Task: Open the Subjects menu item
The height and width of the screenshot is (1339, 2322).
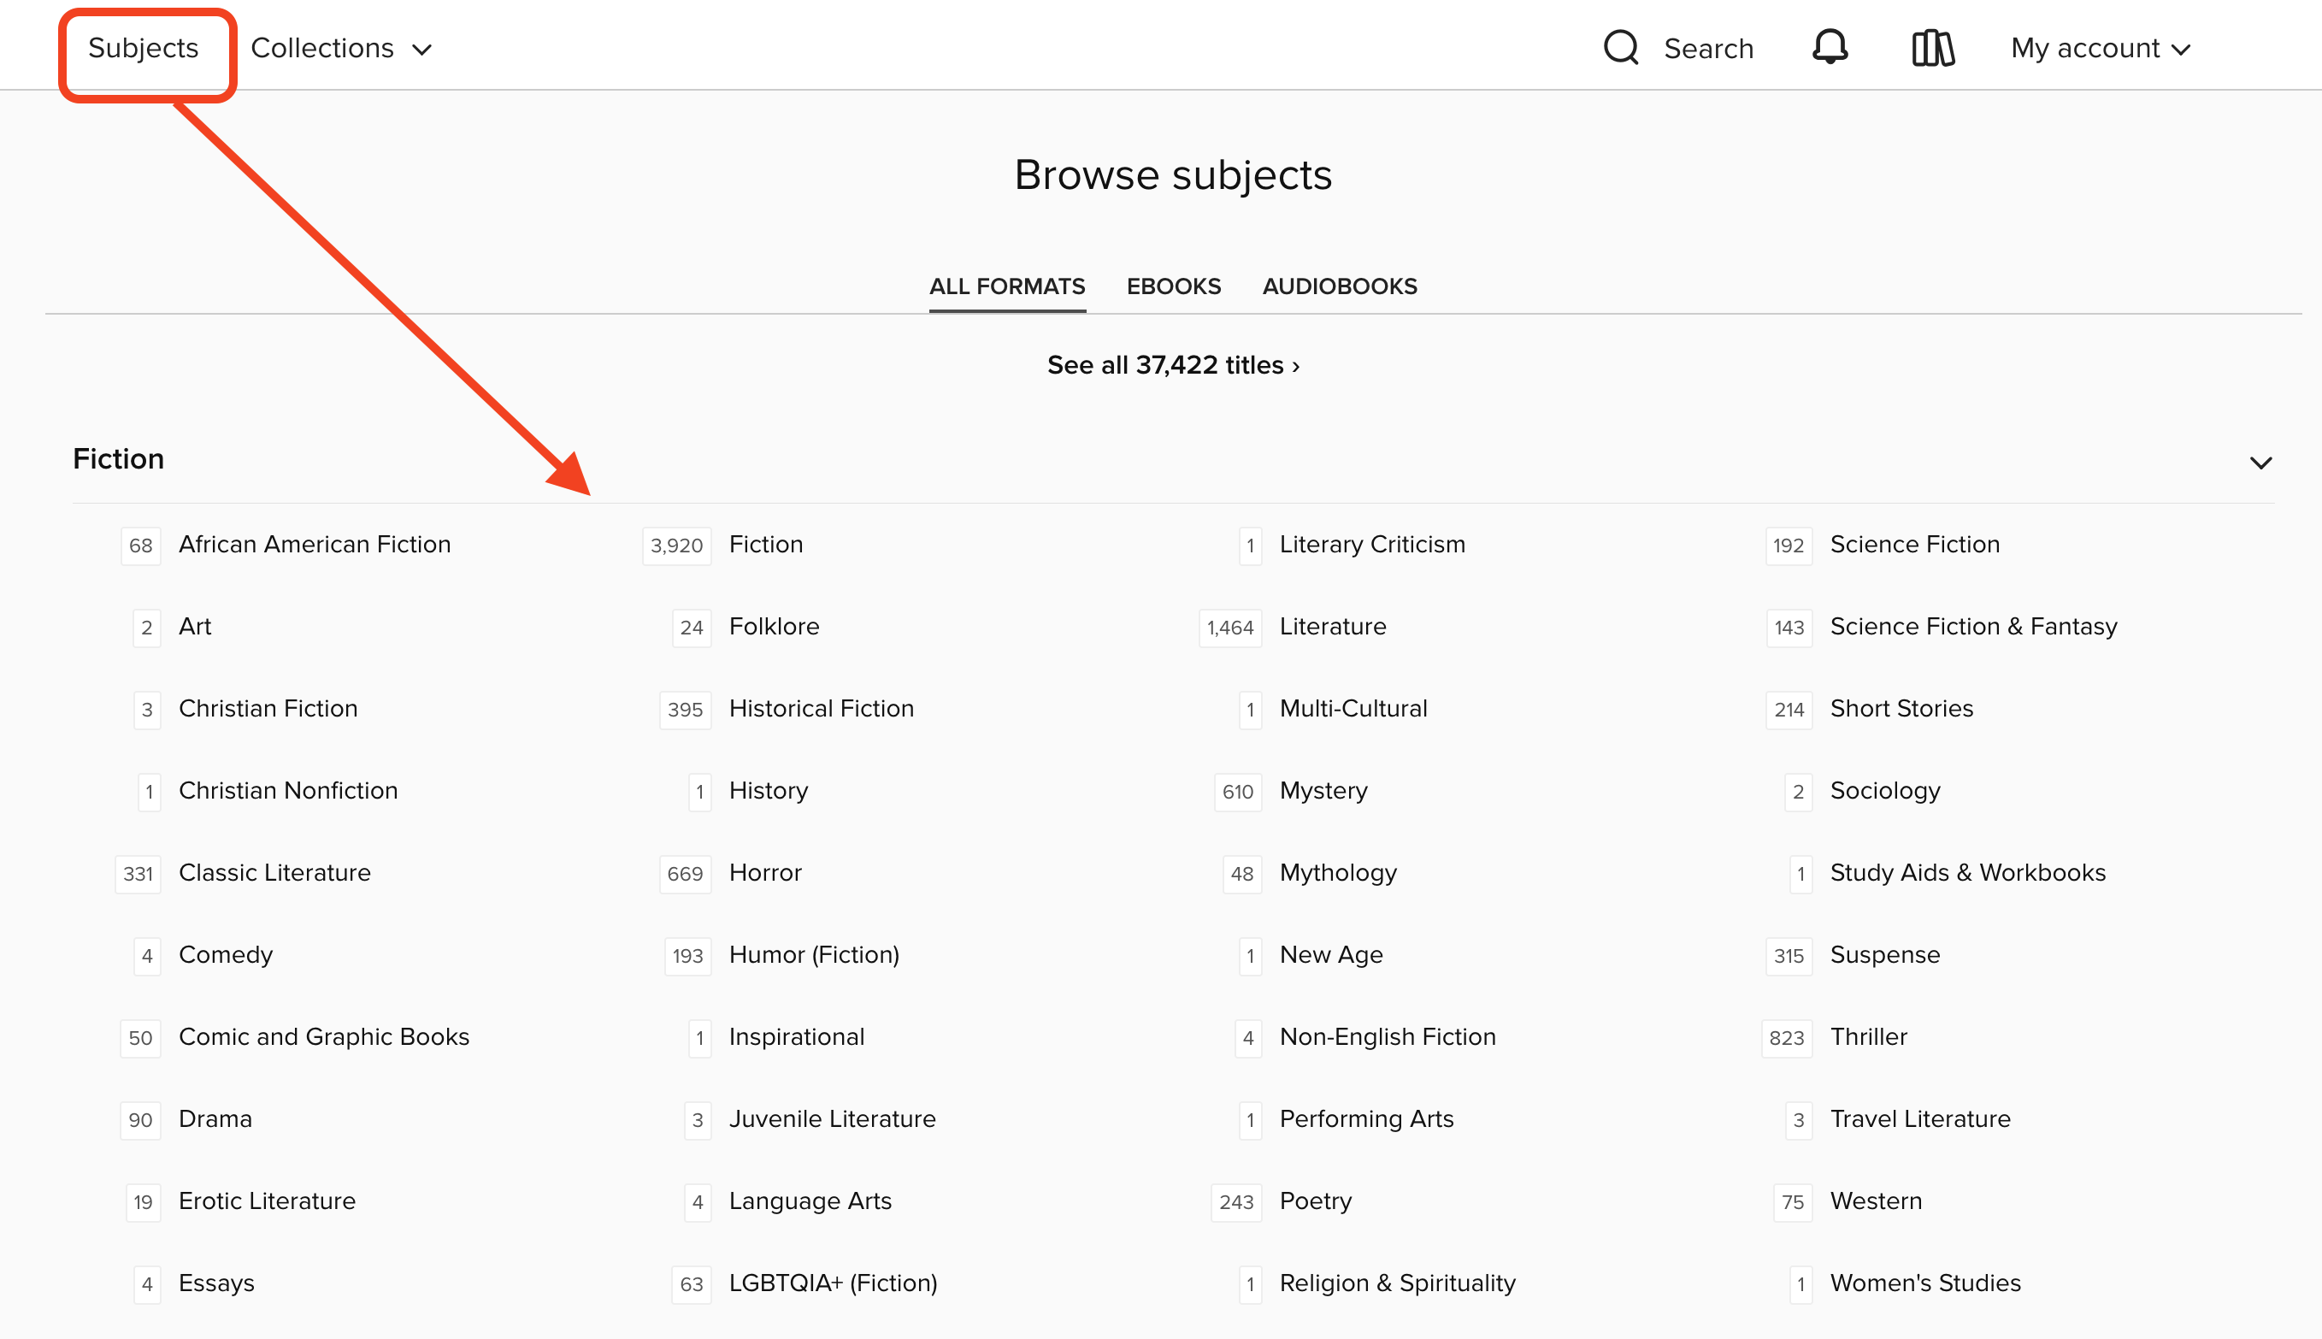Action: click(x=144, y=48)
